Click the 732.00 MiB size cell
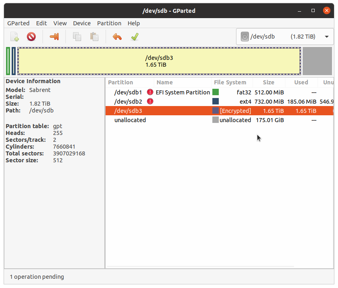 coord(269,101)
